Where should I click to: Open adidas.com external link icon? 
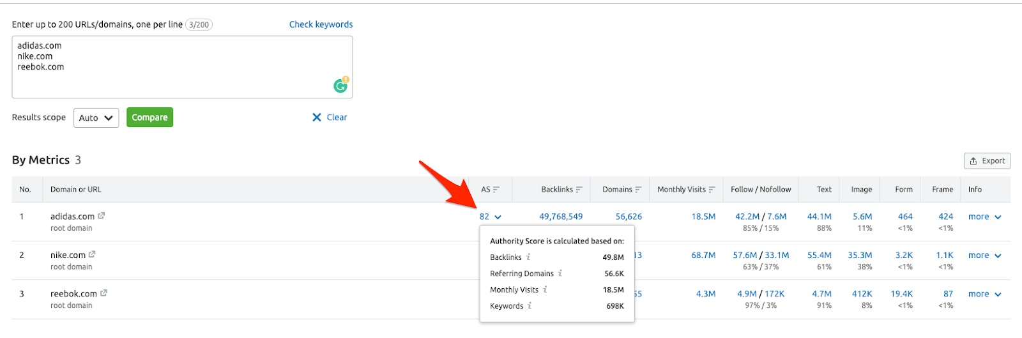[x=102, y=216]
